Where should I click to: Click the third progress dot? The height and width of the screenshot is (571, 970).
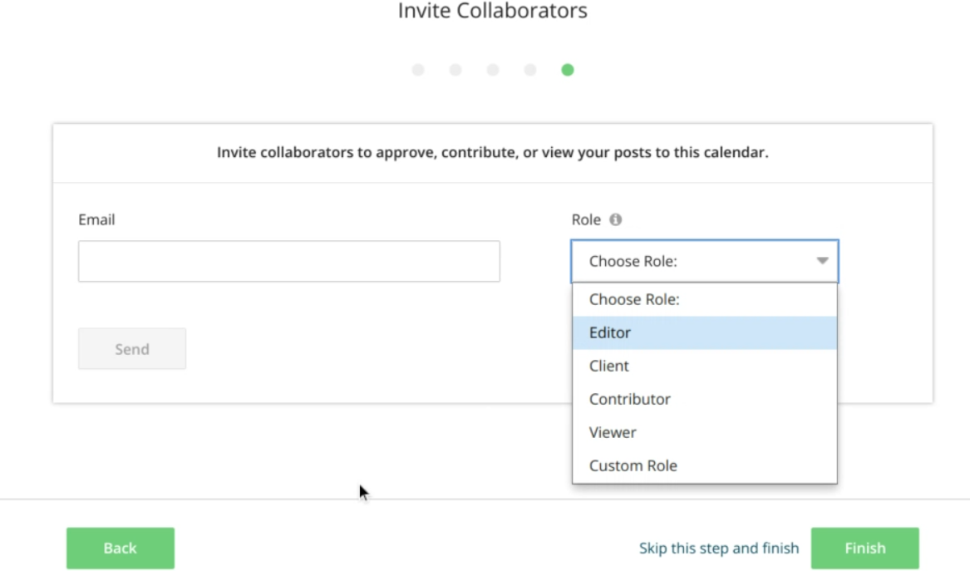493,70
